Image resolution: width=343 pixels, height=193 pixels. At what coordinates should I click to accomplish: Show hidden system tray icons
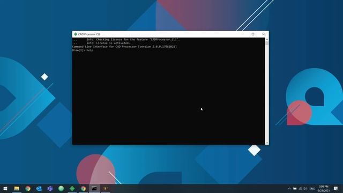pyautogui.click(x=289, y=189)
